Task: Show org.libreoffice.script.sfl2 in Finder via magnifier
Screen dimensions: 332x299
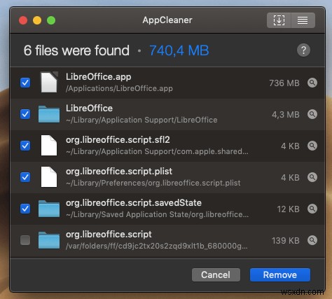Action: click(312, 146)
